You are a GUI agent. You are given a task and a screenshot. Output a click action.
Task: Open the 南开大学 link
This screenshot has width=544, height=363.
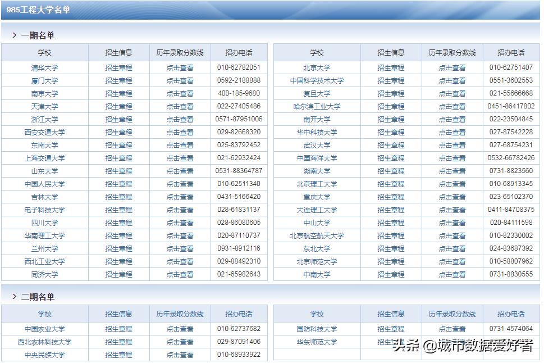tap(317, 120)
